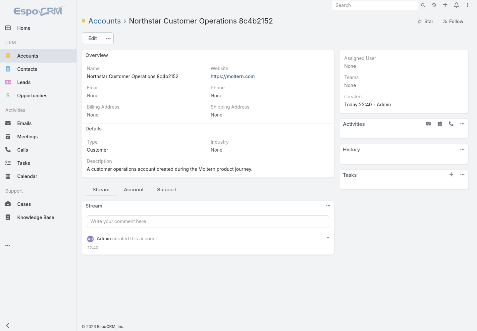
Task: Open History panel more options
Action: (x=462, y=149)
